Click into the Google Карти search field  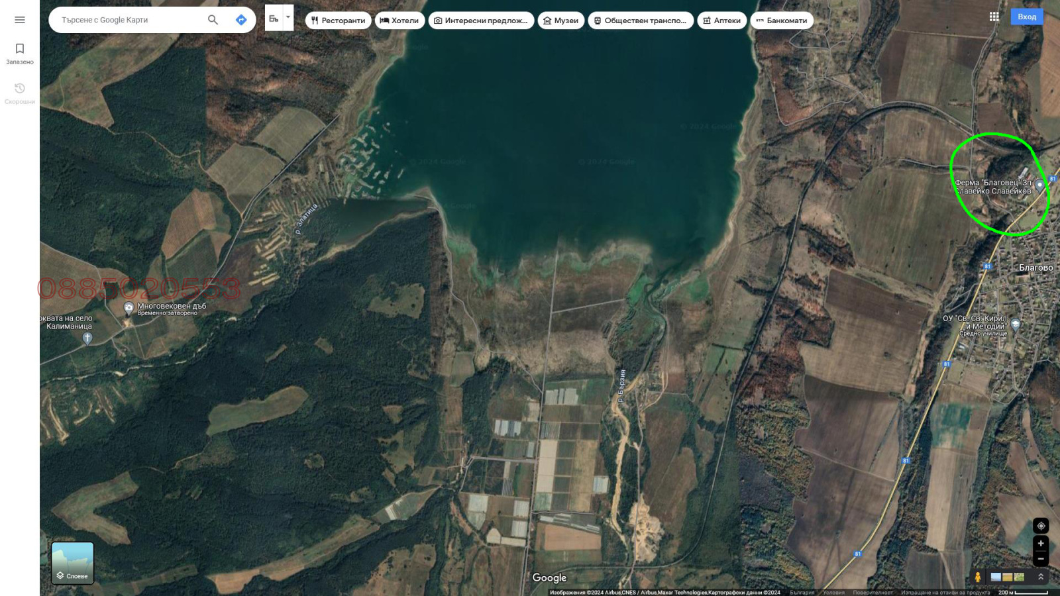129,20
